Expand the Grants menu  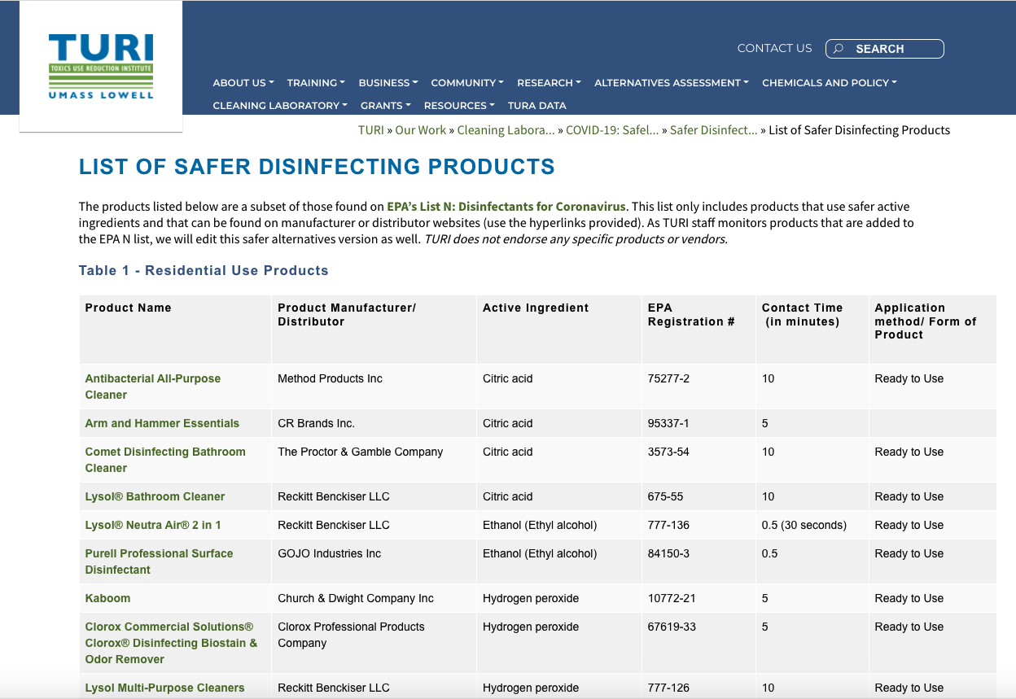[386, 105]
